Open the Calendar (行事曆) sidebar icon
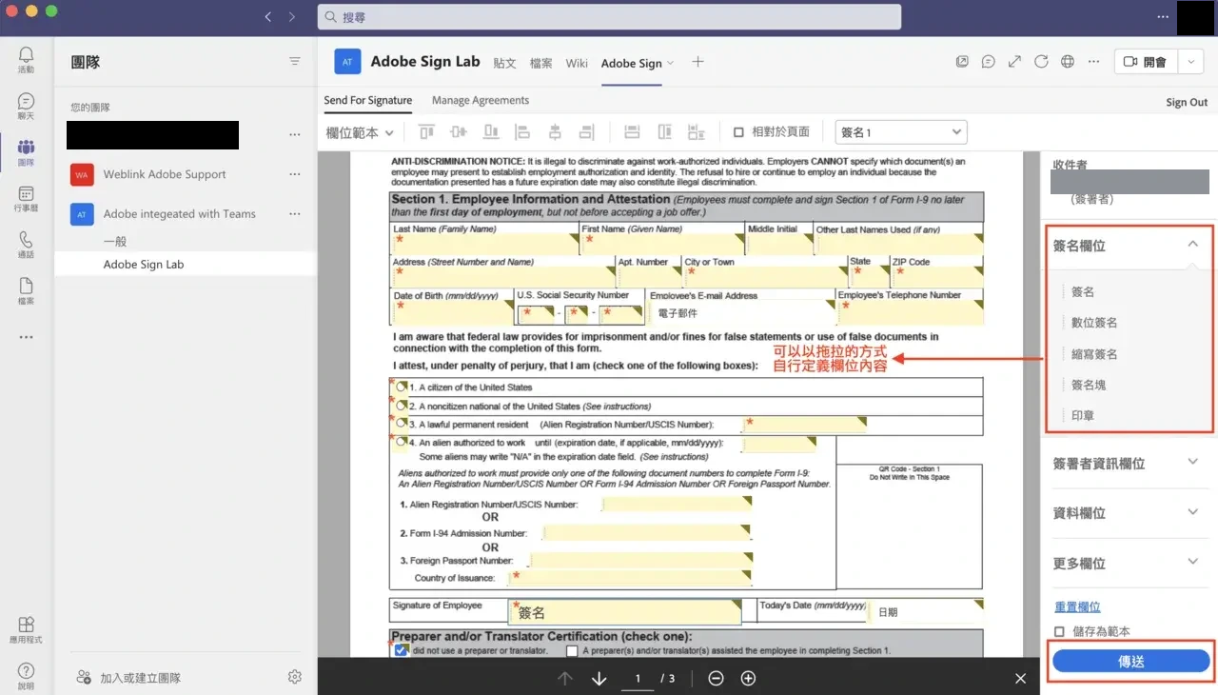Viewport: 1218px width, 695px height. [x=26, y=198]
